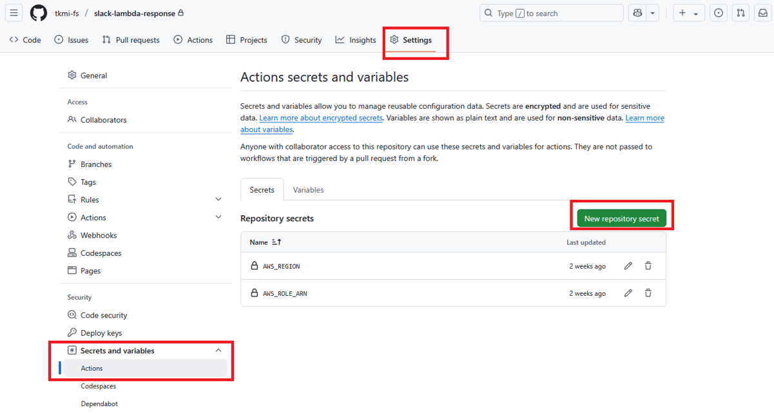Expand the Rules section chevron
The image size is (774, 415).
[218, 199]
